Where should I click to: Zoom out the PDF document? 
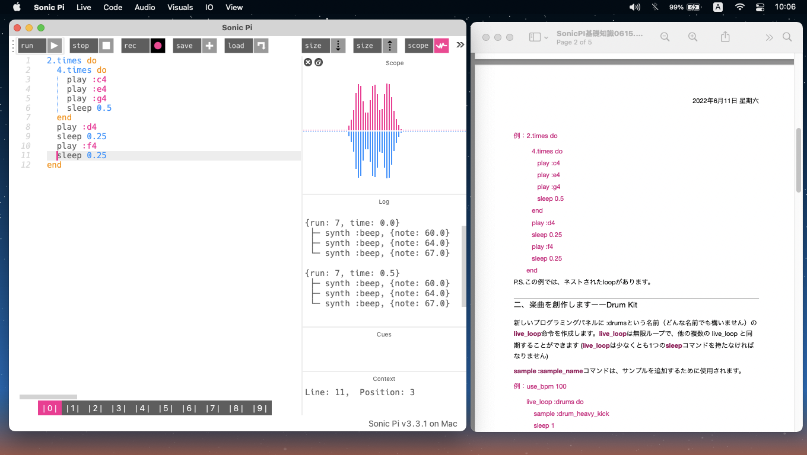coord(665,37)
